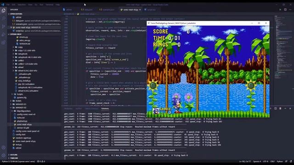Viewport: 294px width, 165px height.
Task: Change indentation via Spaces: 4
Action: coord(257,161)
